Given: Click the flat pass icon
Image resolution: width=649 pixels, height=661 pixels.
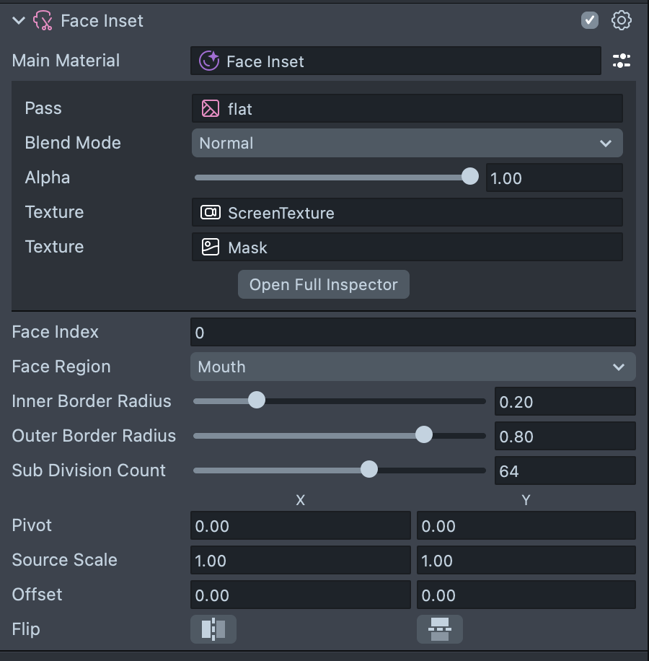Looking at the screenshot, I should [210, 109].
